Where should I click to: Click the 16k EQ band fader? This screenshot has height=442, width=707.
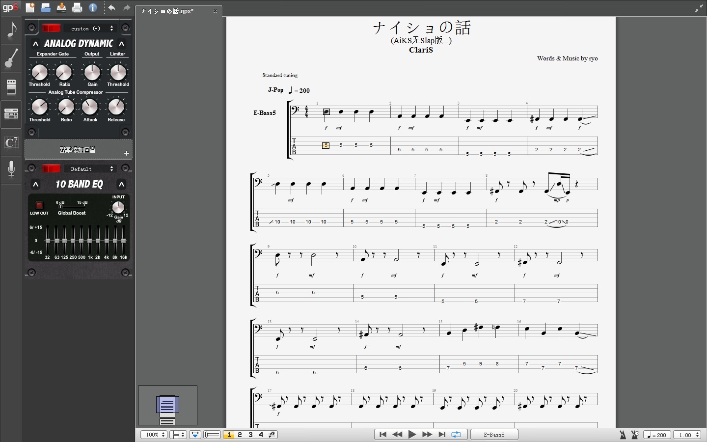tap(123, 240)
